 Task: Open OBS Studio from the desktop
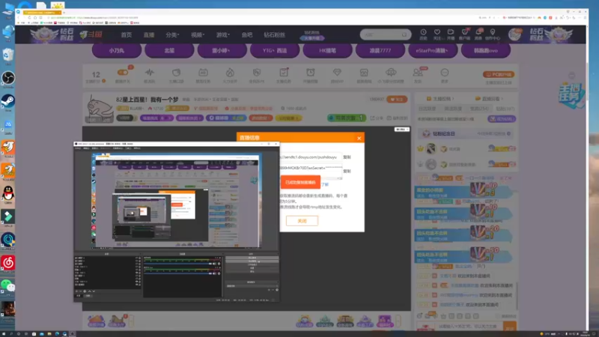click(x=8, y=79)
